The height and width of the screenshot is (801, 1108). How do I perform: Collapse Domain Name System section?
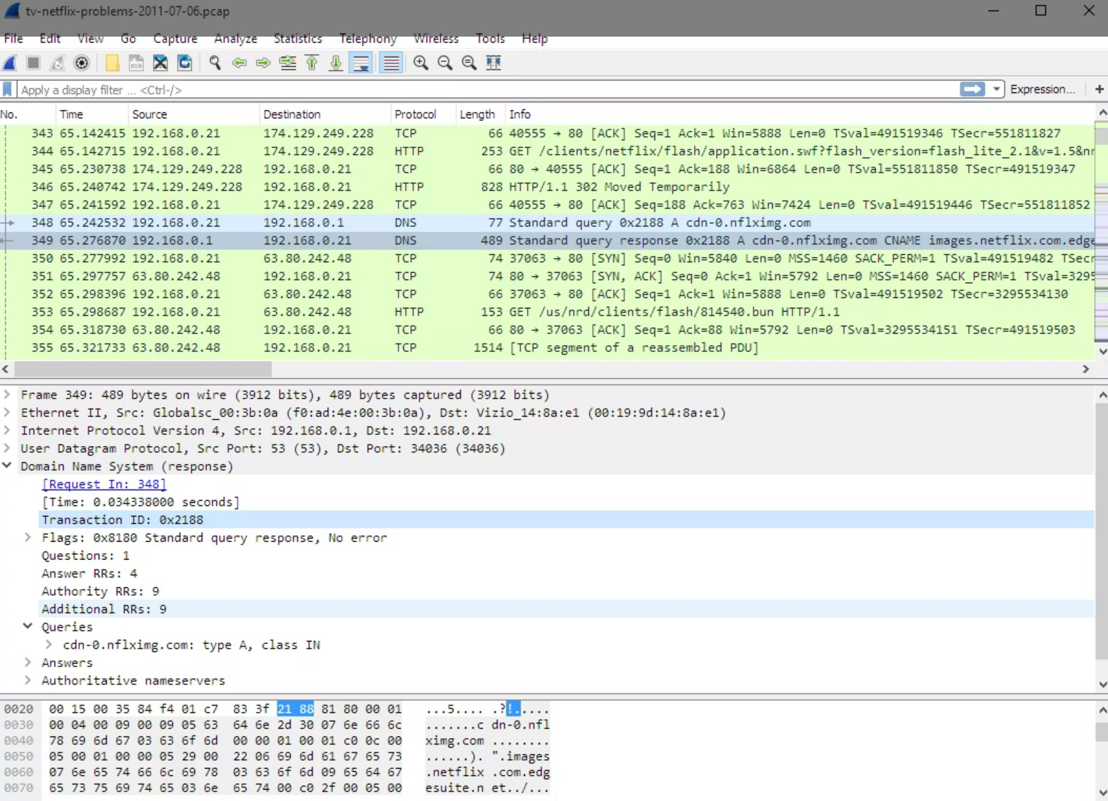pyautogui.click(x=7, y=466)
